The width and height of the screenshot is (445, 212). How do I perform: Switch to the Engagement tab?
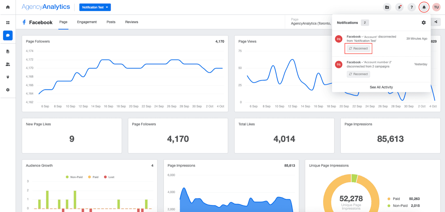pyautogui.click(x=87, y=22)
